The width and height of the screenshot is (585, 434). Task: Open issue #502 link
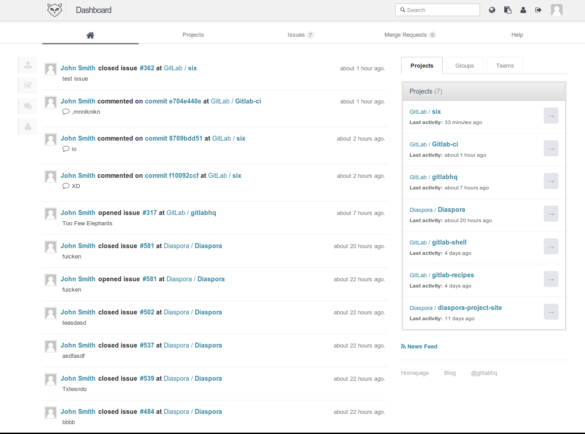click(x=147, y=312)
